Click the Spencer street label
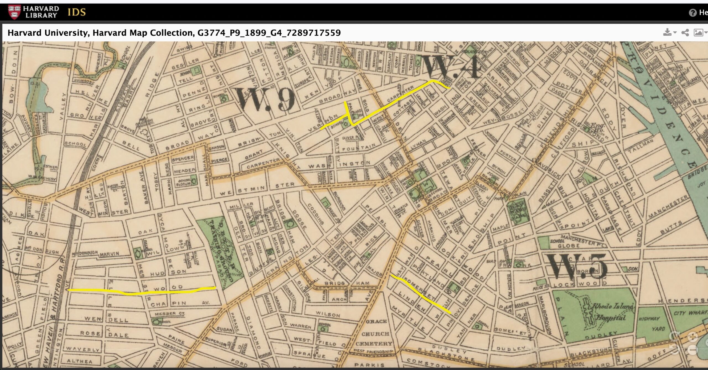708x370 pixels. [183, 159]
